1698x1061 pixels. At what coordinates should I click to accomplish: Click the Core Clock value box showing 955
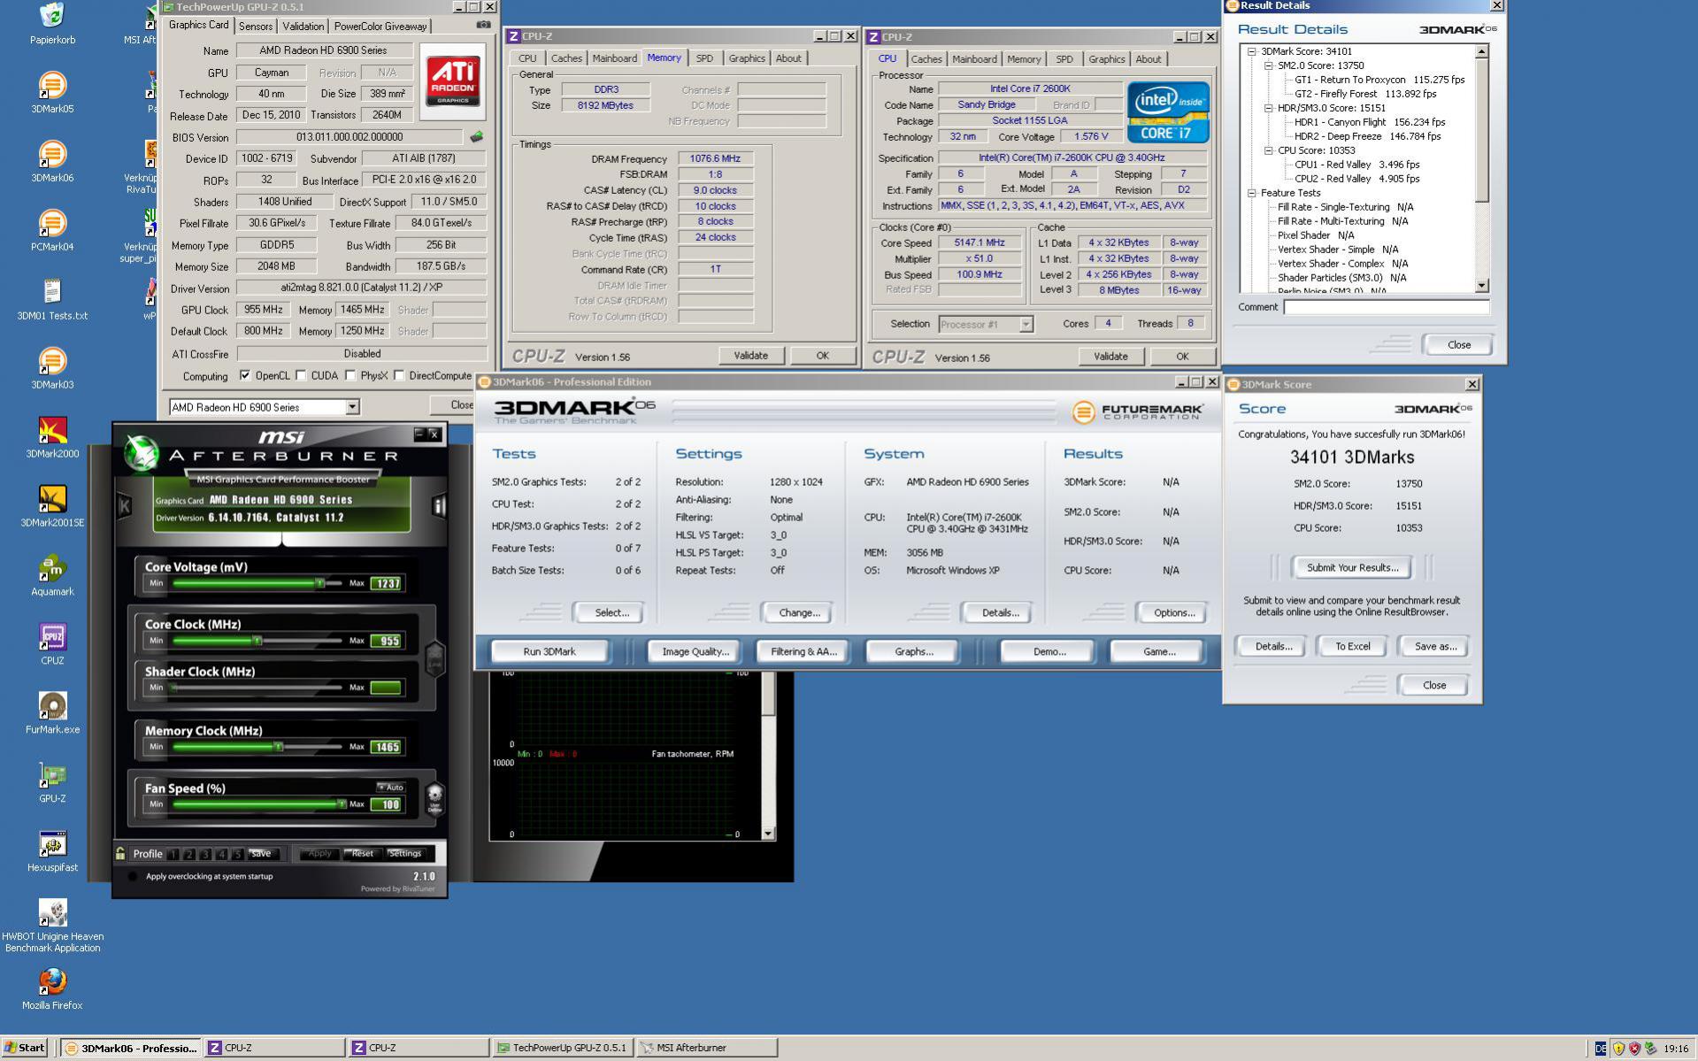pyautogui.click(x=386, y=642)
